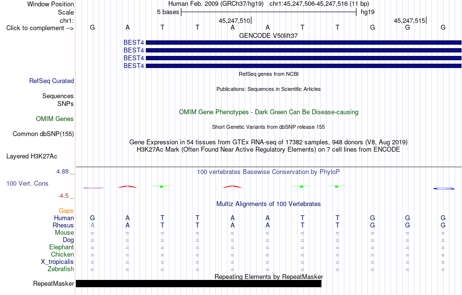The image size is (462, 295).
Task: Click the Chicken species label
Action: 62,255
